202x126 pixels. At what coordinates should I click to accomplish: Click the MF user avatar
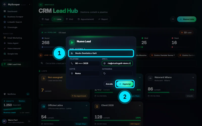click(x=4, y=121)
